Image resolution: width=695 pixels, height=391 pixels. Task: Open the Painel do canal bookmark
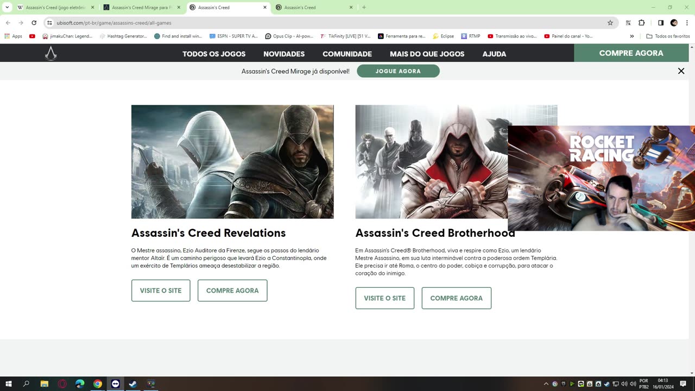coord(568,36)
